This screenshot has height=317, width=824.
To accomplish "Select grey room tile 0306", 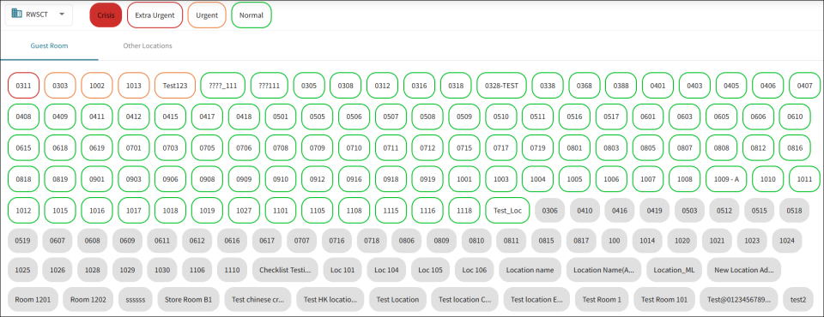I will coord(549,211).
